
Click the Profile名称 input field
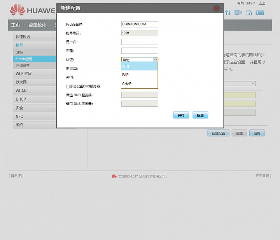[140, 24]
